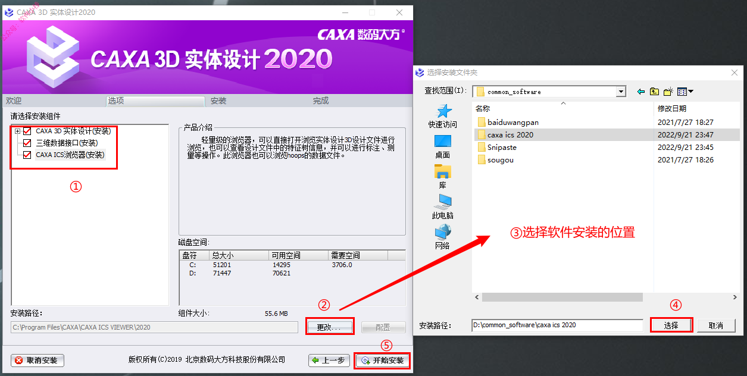Image resolution: width=747 pixels, height=376 pixels.
Task: Click 取消 in the folder dialog
Action: pos(715,325)
